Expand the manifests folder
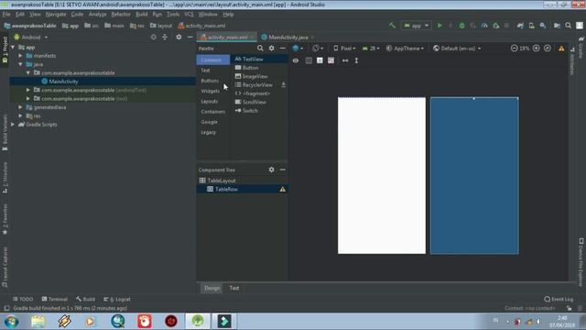Screen dimensions: 586x330 pos(20,56)
